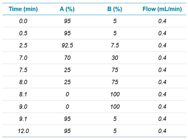Click the Time (min) column header
Viewport: 188px width, 140px height.
tap(23, 9)
